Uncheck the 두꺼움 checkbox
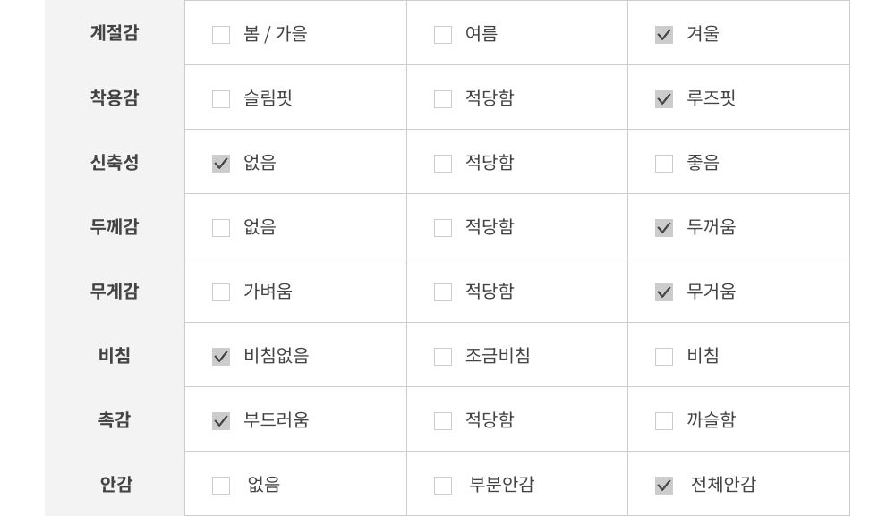 click(664, 228)
